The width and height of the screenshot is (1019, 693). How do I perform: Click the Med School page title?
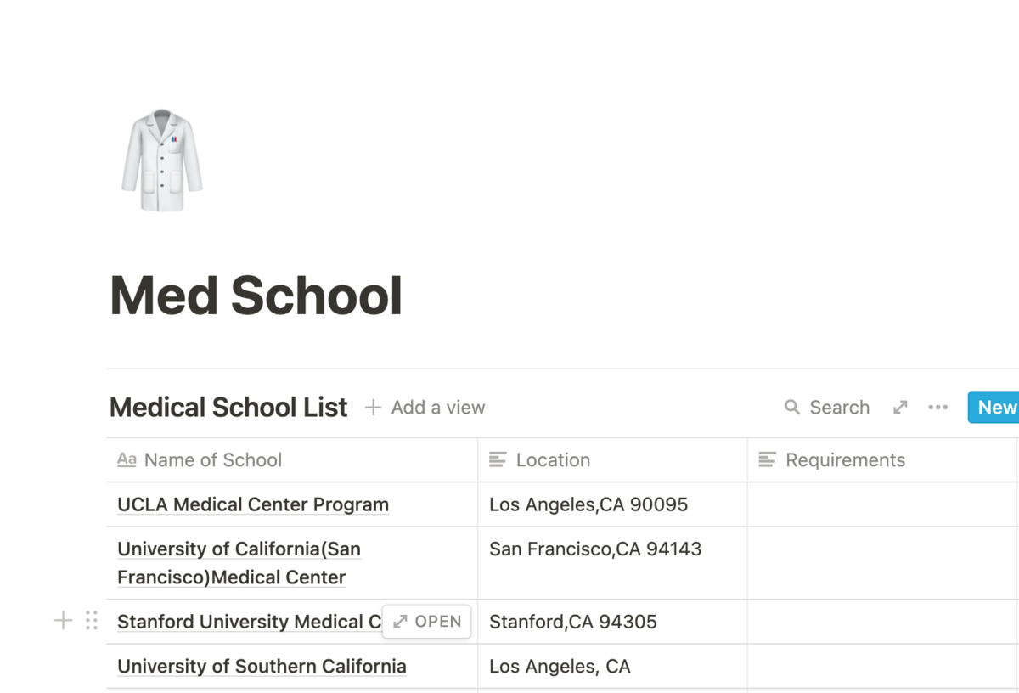pyautogui.click(x=256, y=296)
